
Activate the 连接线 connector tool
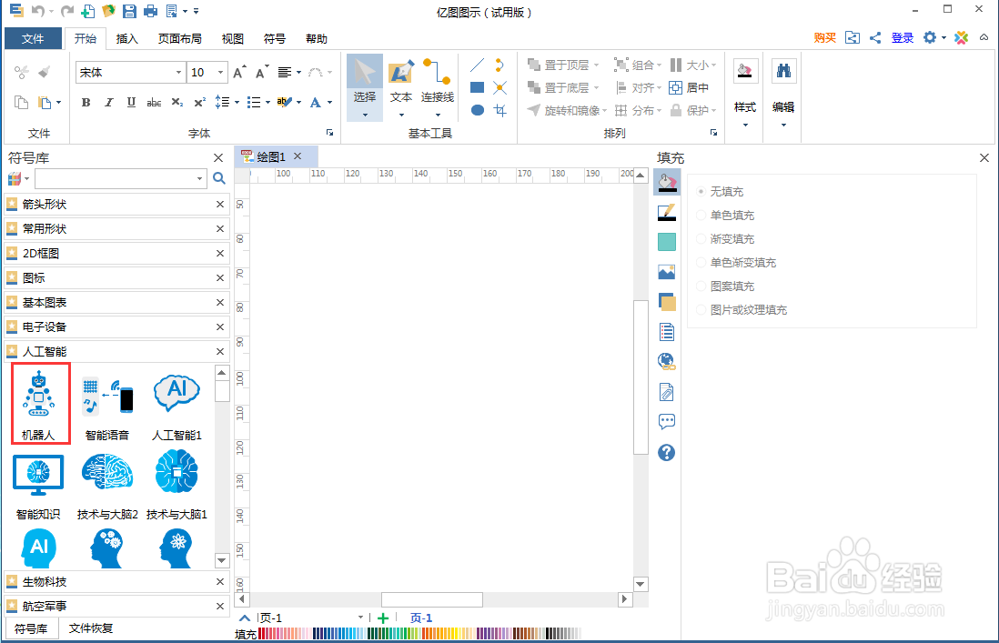point(438,86)
